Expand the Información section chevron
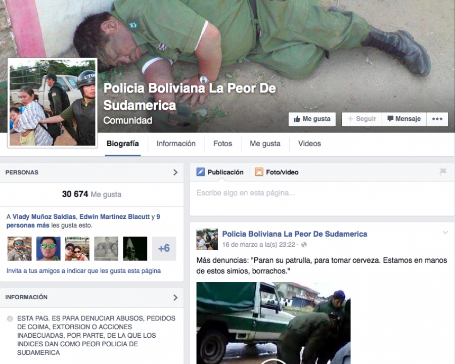 175,297
